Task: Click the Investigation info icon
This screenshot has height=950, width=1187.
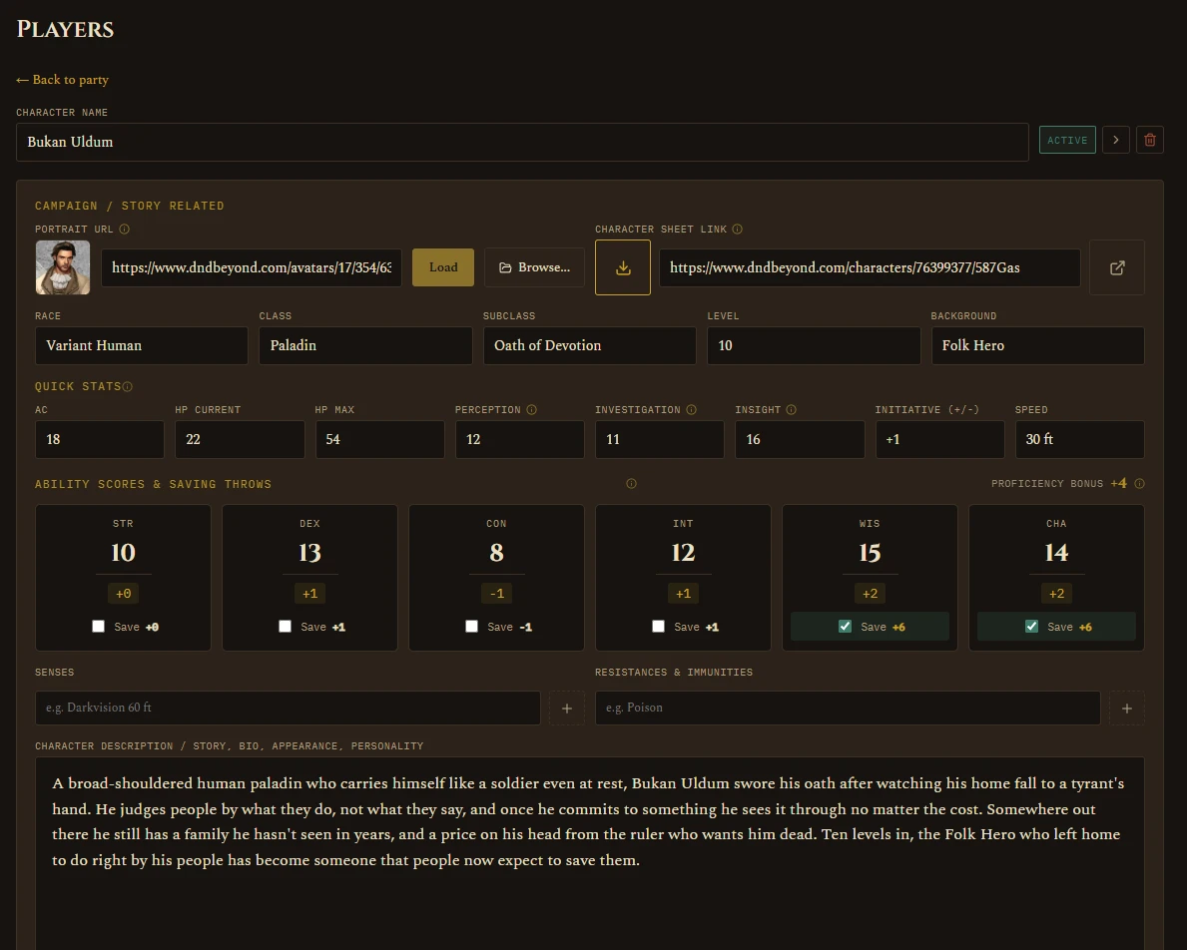Action: pos(691,409)
